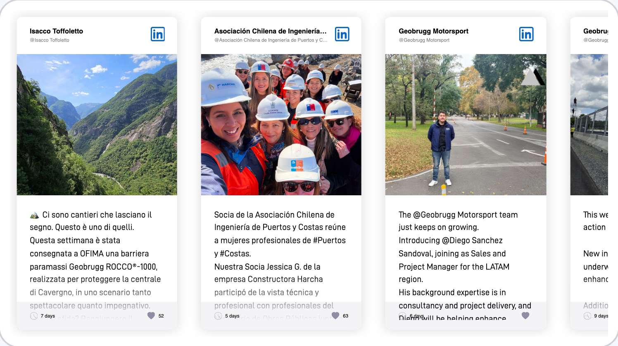The height and width of the screenshot is (346, 618).
Task: Open LinkedIn icon on Geobrugg Motorsport card
Action: [x=526, y=34]
